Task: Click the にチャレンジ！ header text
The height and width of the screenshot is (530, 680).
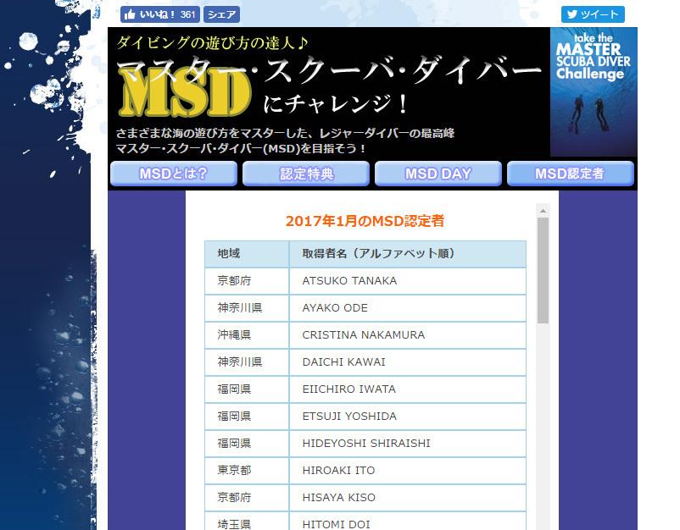Action: 335,104
